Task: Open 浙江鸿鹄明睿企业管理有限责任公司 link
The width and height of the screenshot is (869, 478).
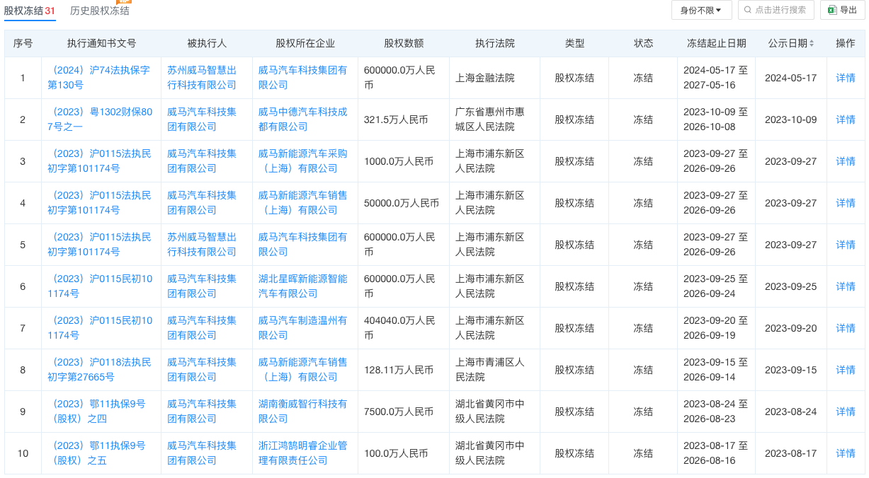Action: point(303,453)
